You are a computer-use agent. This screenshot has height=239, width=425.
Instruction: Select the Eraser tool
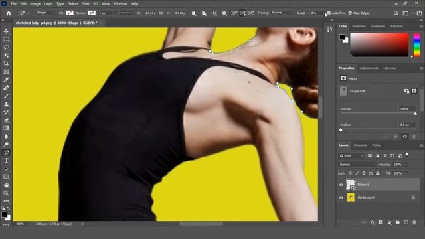(x=6, y=120)
